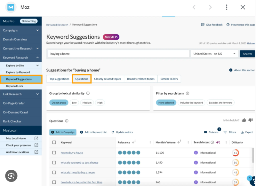Viewport: 256px width, 186px height.
Task: Toggle the select-all checkbox in table header
Action: pyautogui.click(x=54, y=142)
